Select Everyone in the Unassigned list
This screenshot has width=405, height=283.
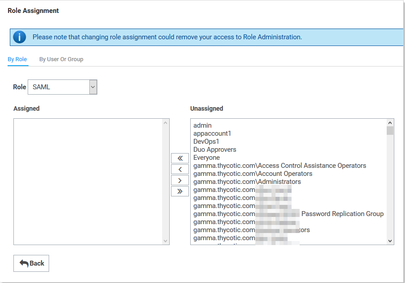(206, 158)
